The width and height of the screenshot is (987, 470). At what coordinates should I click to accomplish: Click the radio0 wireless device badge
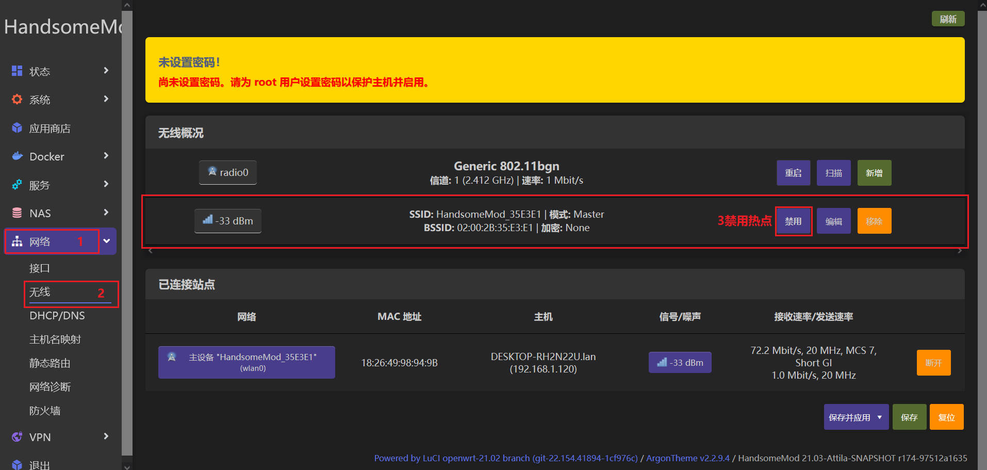[228, 172]
